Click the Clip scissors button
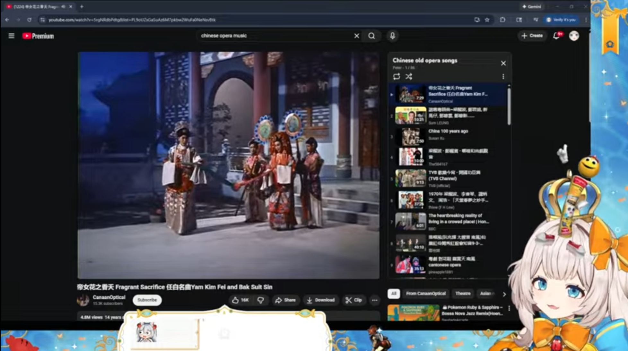The height and width of the screenshot is (351, 628). 353,300
